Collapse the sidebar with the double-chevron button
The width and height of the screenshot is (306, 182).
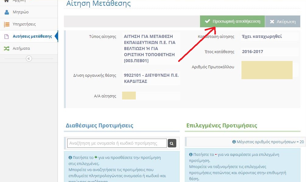coord(29,59)
